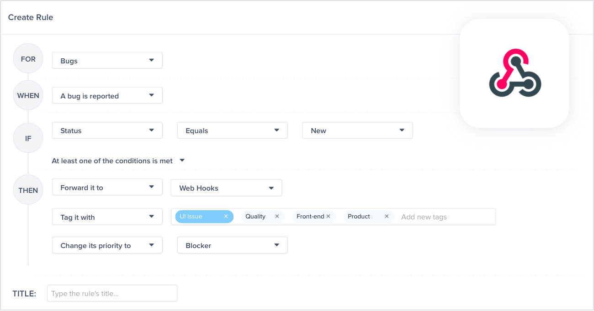Click the webhook icon illustration

click(x=515, y=73)
